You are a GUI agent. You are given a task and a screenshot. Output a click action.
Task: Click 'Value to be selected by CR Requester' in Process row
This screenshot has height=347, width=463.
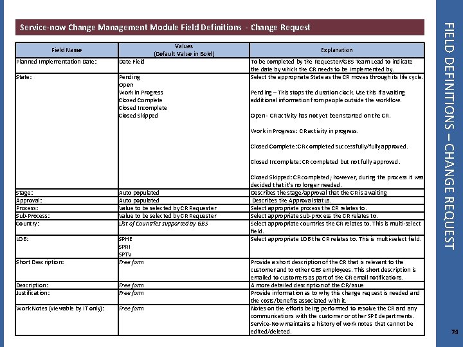click(168, 208)
